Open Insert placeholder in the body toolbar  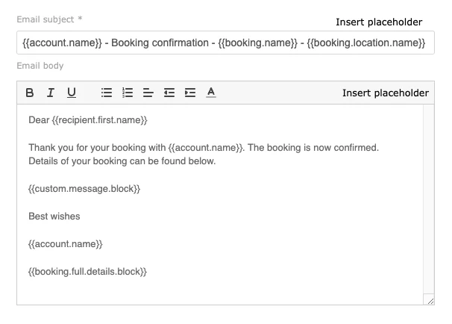385,93
